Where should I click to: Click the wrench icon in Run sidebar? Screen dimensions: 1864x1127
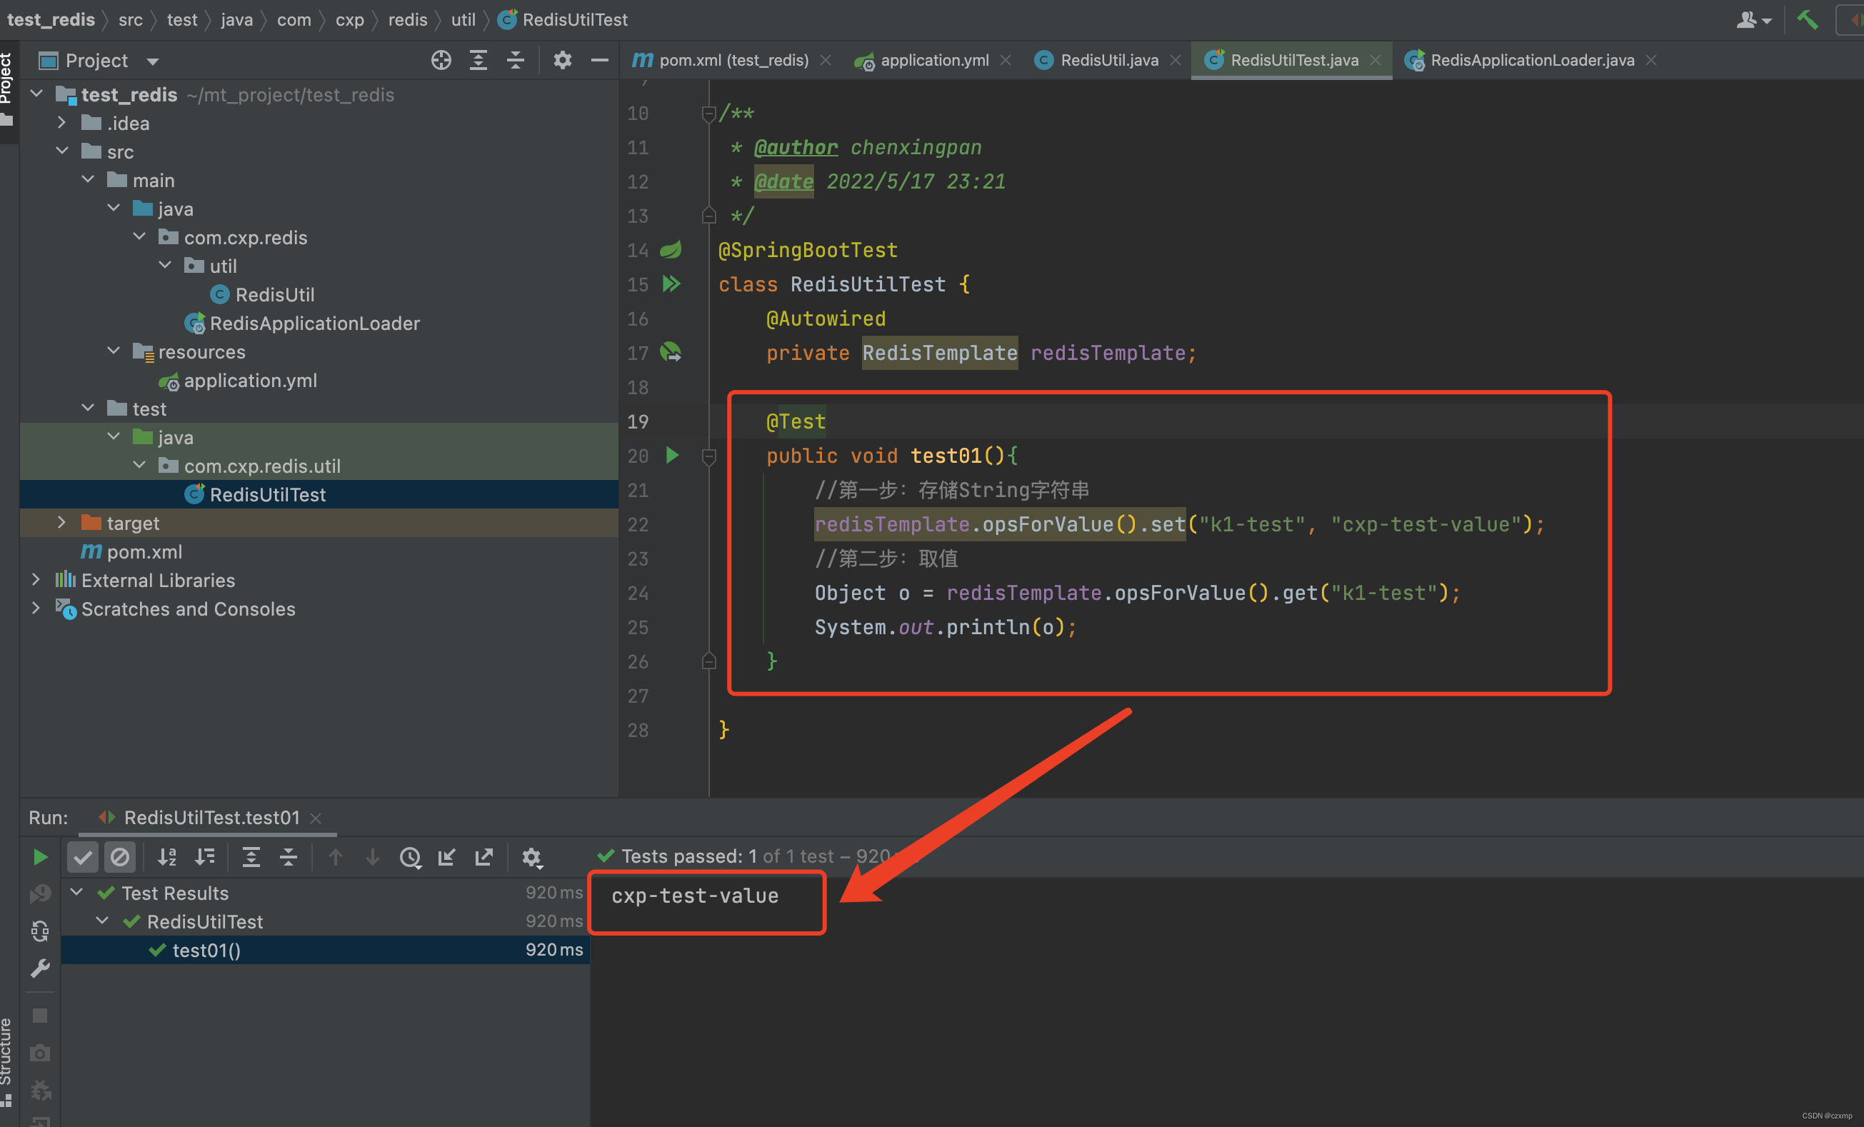pos(40,968)
